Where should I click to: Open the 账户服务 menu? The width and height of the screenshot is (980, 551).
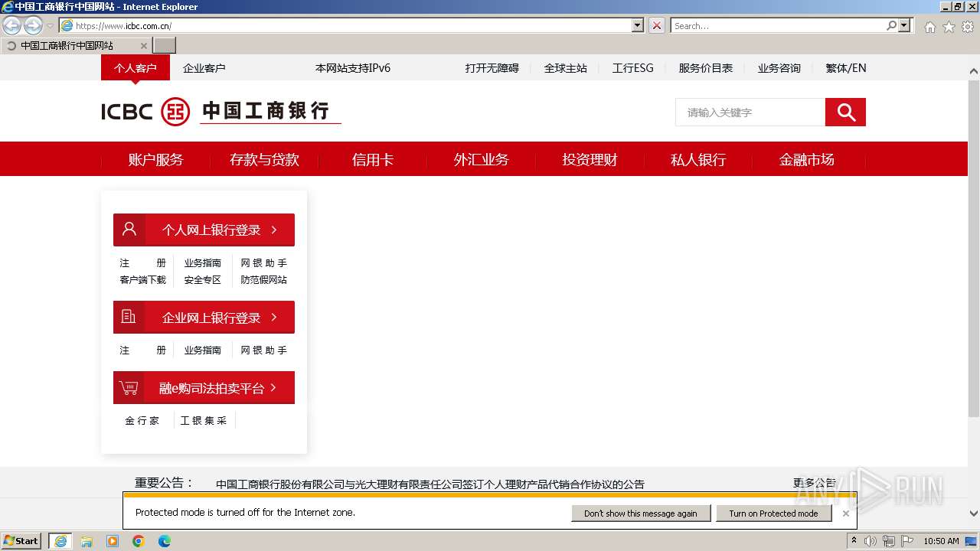tap(156, 160)
